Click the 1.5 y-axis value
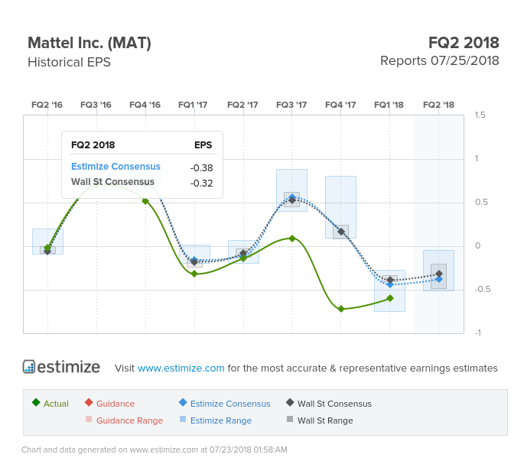 point(480,115)
